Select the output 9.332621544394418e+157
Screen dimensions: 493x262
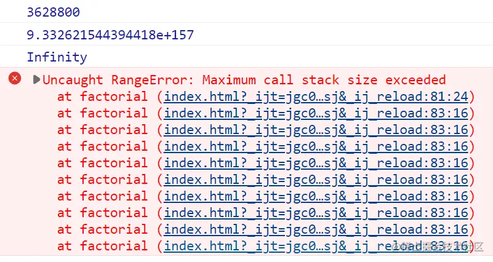click(110, 35)
